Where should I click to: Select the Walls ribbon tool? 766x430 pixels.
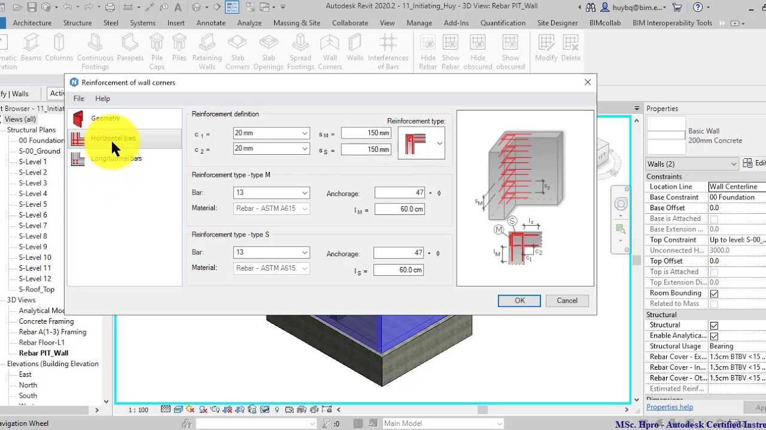click(x=355, y=48)
